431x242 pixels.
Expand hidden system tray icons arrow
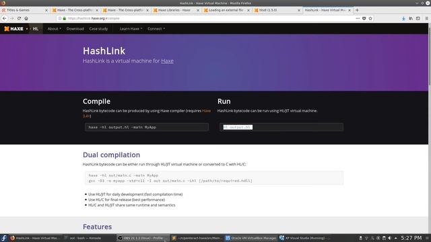coord(395,238)
